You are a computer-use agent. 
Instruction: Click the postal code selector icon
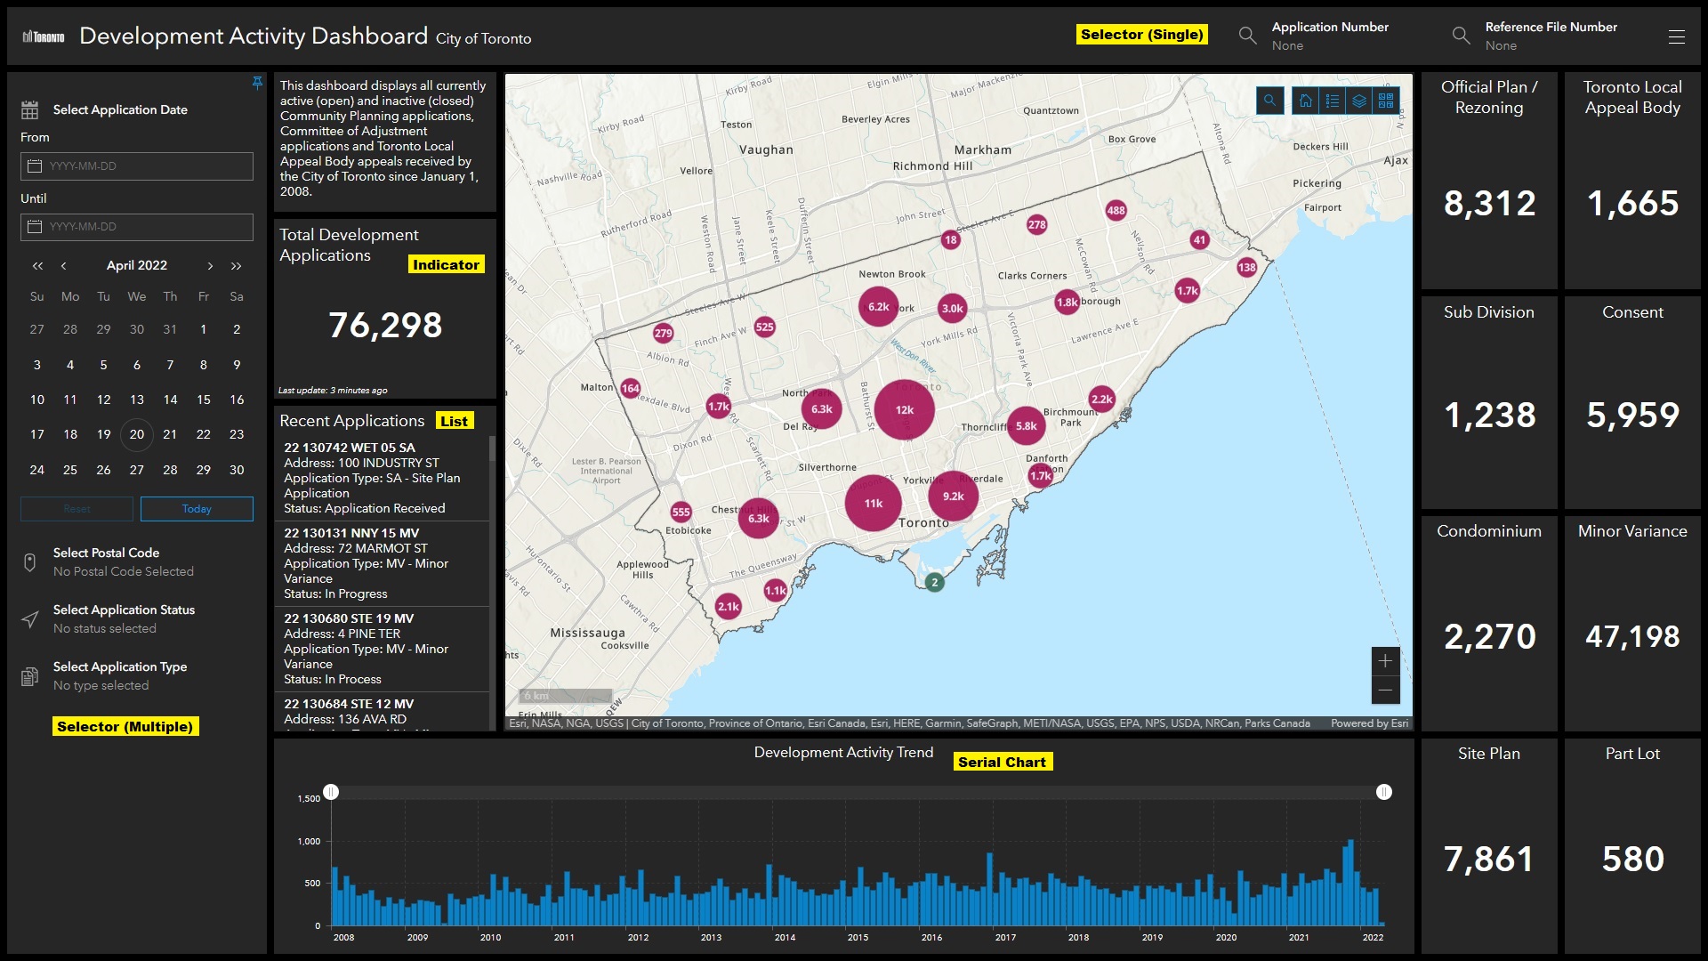29,563
